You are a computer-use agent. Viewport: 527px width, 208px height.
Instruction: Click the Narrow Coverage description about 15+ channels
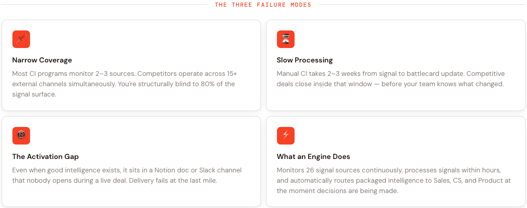(125, 84)
